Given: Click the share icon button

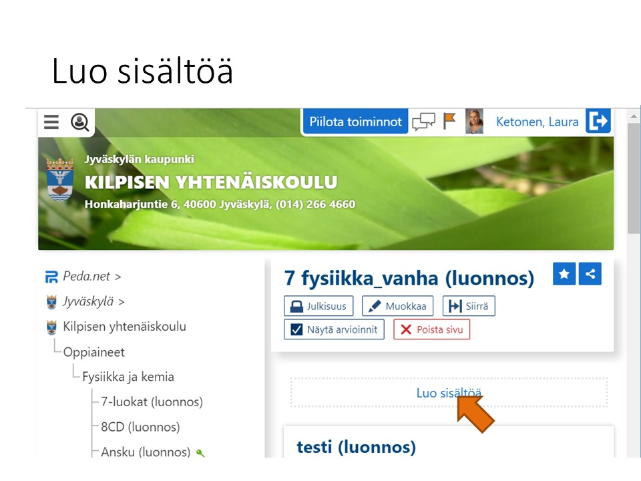Looking at the screenshot, I should tap(590, 273).
